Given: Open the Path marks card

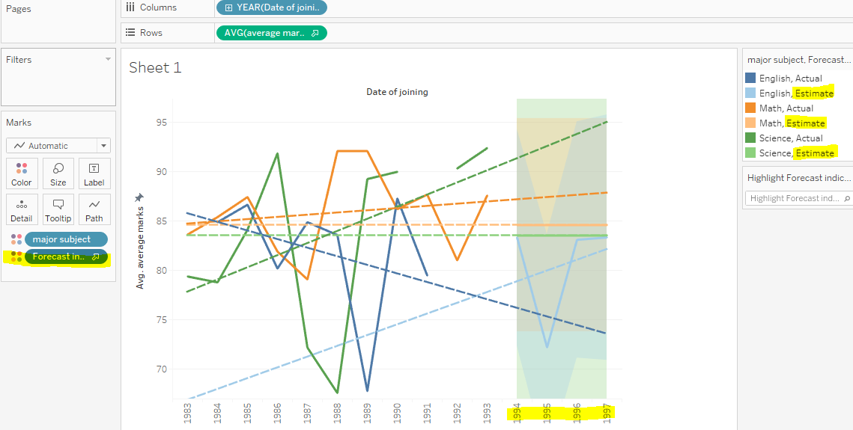Looking at the screenshot, I should (x=94, y=209).
